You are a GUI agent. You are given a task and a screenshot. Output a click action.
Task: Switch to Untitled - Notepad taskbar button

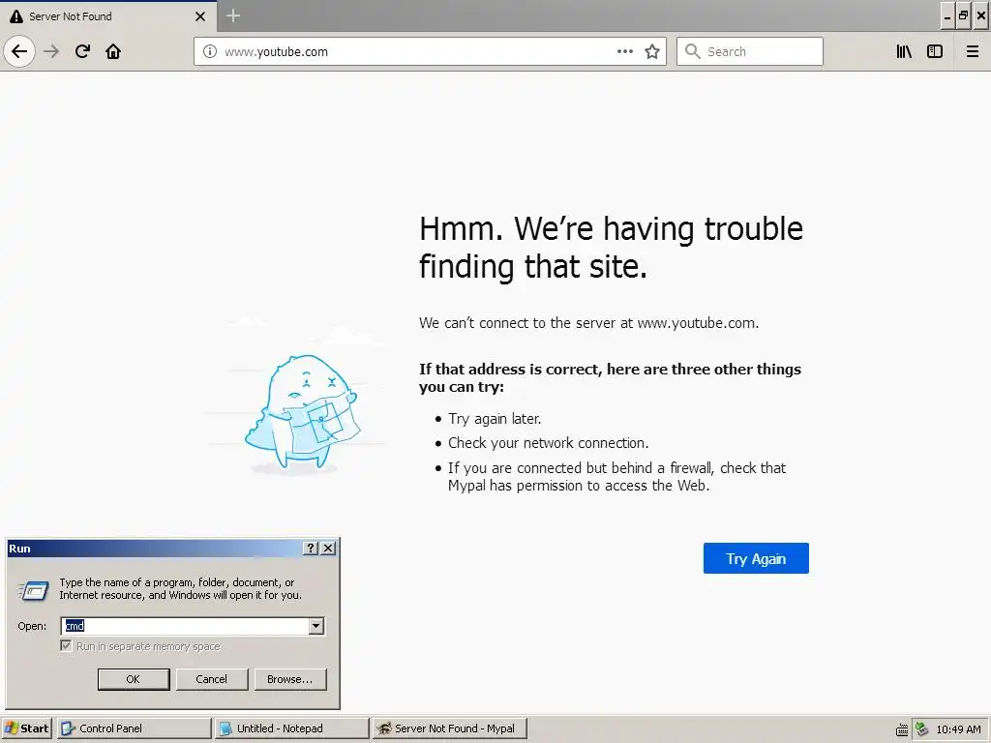click(x=291, y=728)
